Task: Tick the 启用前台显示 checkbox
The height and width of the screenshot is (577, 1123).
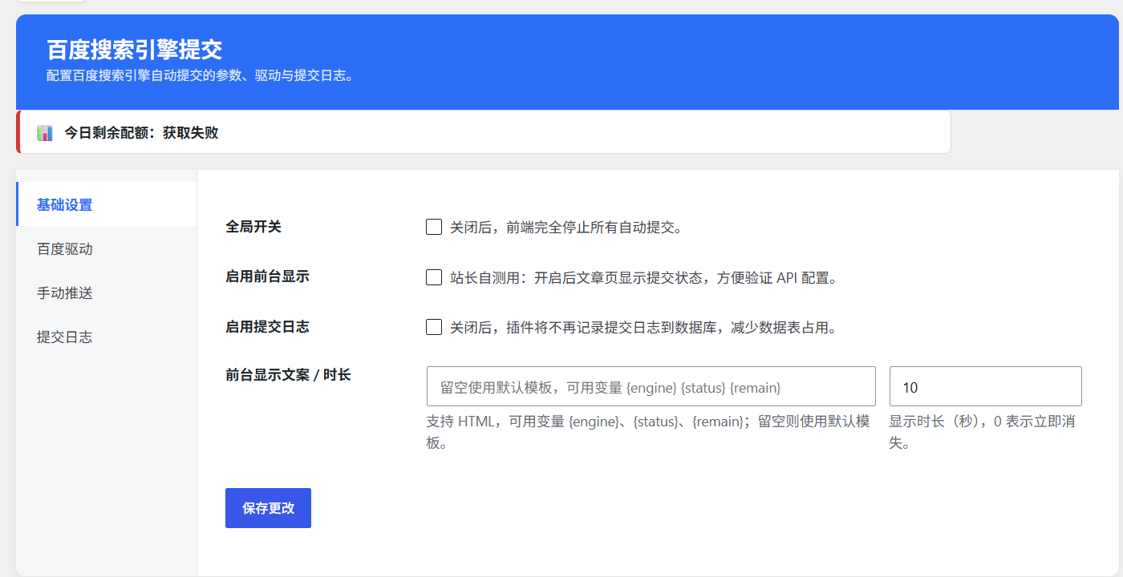Action: (434, 277)
